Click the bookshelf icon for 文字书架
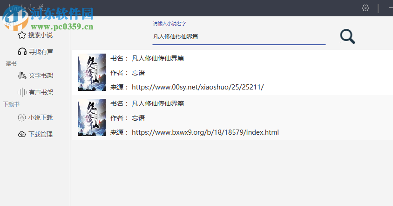393x206 pixels. point(22,76)
